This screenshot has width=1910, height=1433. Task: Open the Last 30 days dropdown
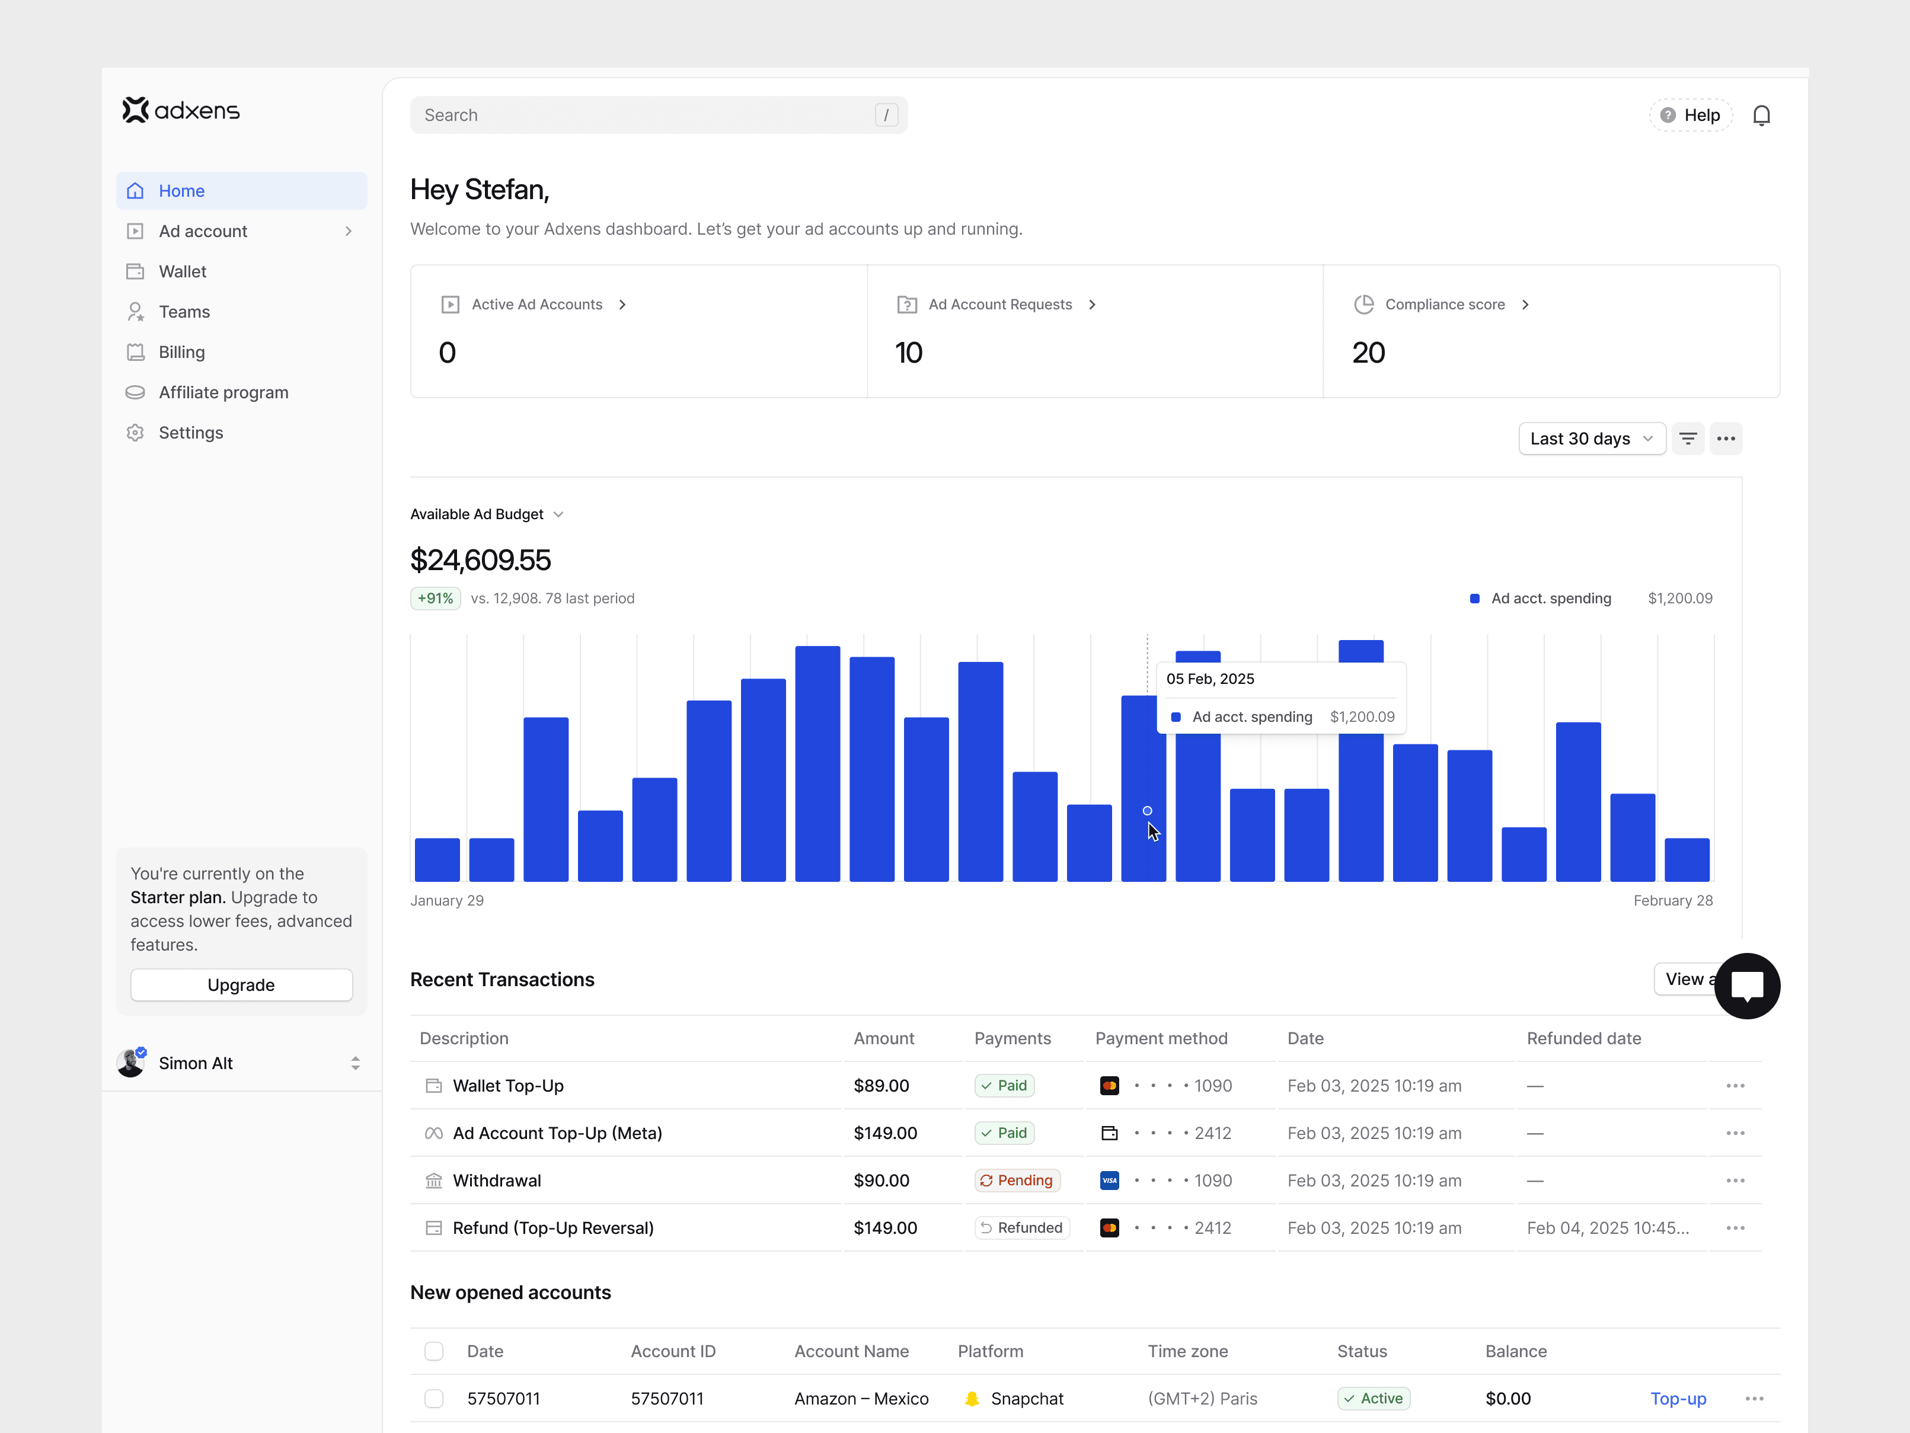[1590, 439]
